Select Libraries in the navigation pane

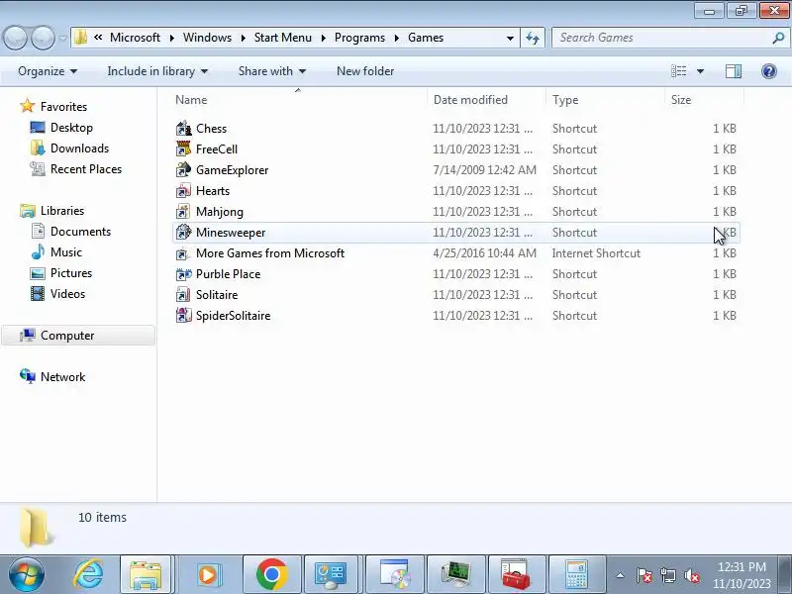(x=62, y=211)
